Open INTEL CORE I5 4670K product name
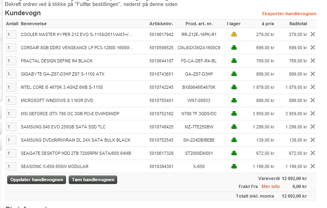Image resolution: width=327 pixels, height=208 pixels. coord(62,87)
